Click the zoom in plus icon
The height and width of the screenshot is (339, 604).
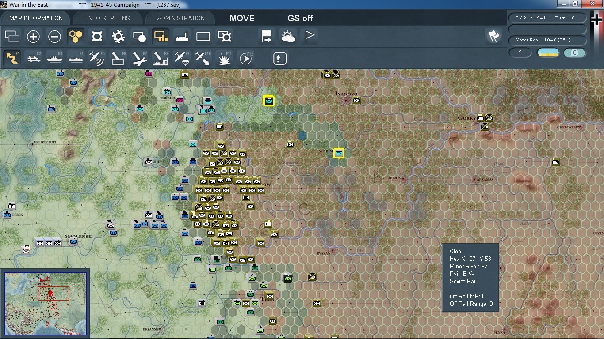33,37
